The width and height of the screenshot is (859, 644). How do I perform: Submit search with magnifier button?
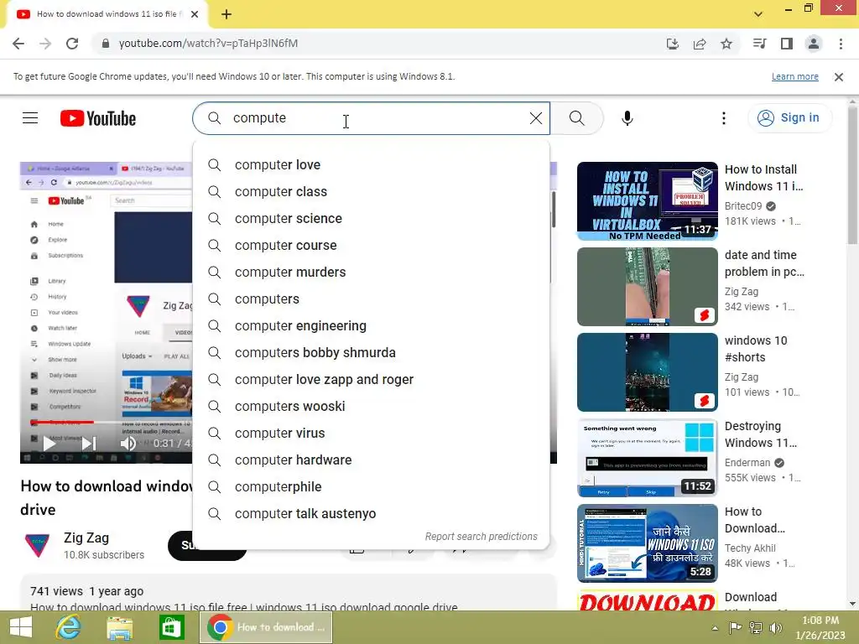(576, 117)
